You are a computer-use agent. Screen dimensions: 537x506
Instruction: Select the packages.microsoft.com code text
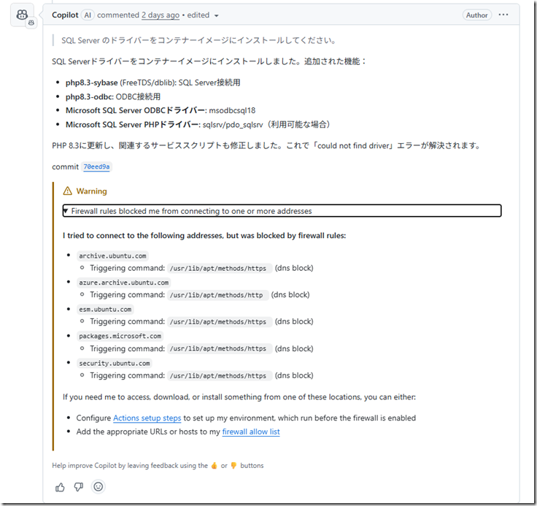click(x=120, y=336)
